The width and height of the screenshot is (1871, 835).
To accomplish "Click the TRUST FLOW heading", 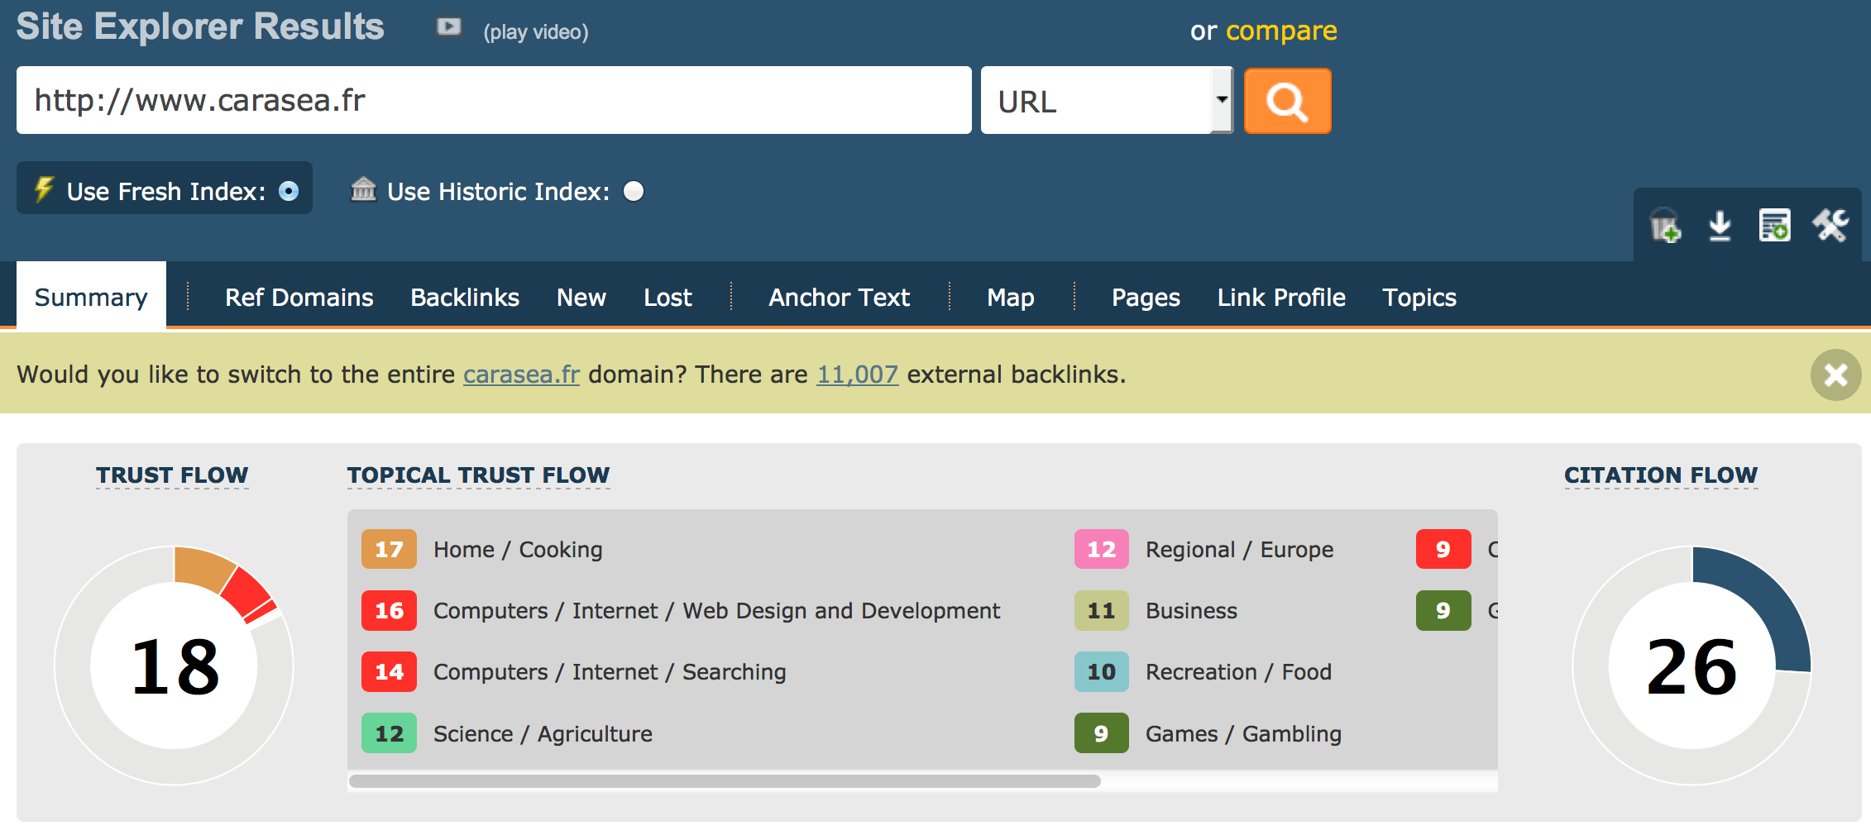I will pos(172,475).
